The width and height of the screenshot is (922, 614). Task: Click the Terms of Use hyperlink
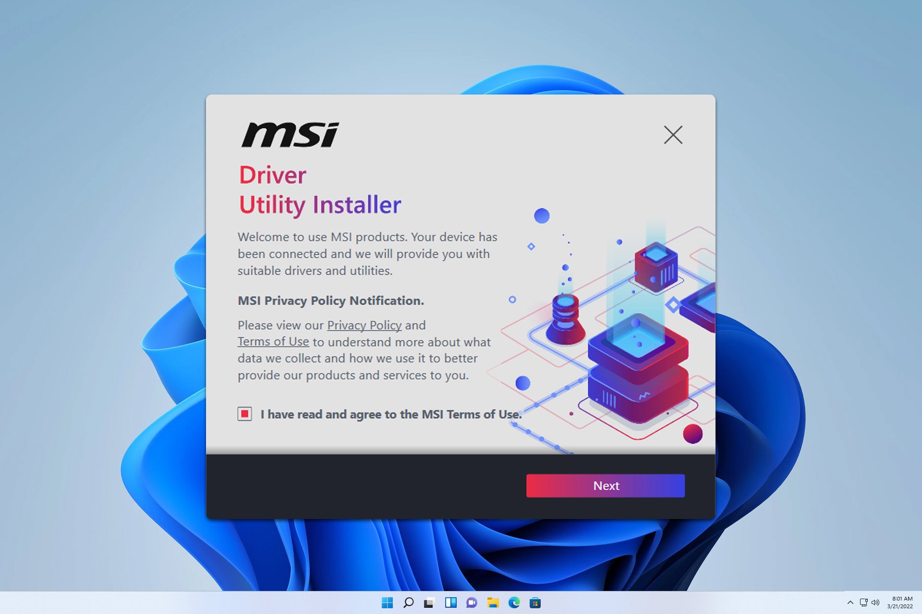[272, 341]
